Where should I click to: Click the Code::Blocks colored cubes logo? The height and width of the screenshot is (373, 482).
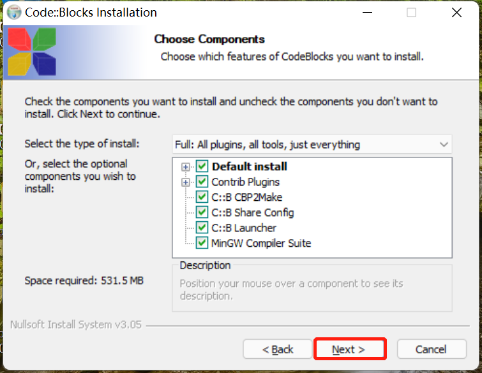[31, 52]
